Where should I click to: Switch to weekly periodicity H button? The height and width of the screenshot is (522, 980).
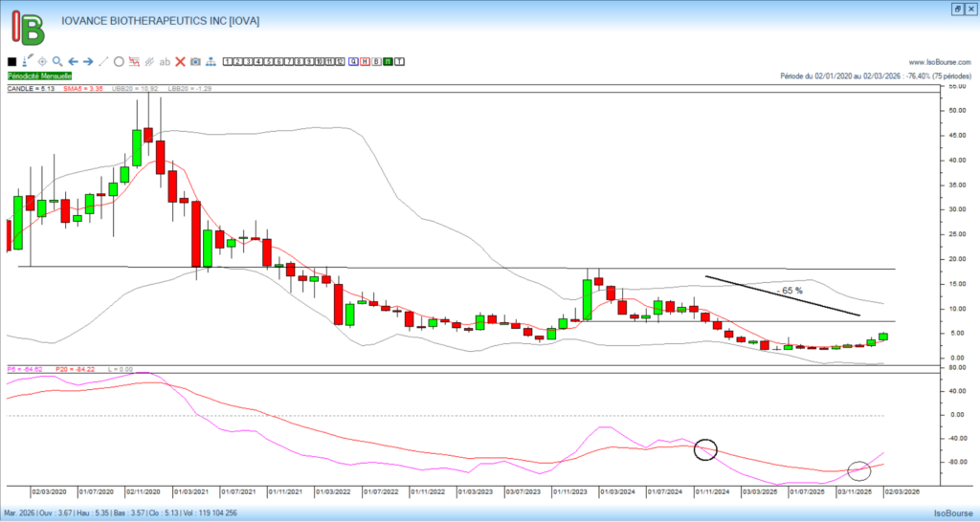365,61
